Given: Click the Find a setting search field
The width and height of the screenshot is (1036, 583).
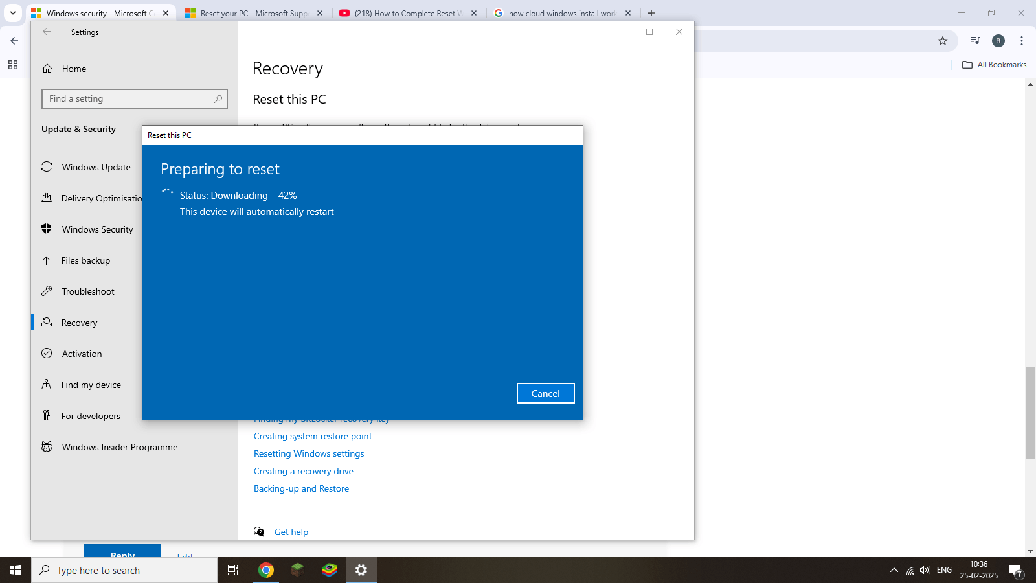Looking at the screenshot, I should point(135,98).
